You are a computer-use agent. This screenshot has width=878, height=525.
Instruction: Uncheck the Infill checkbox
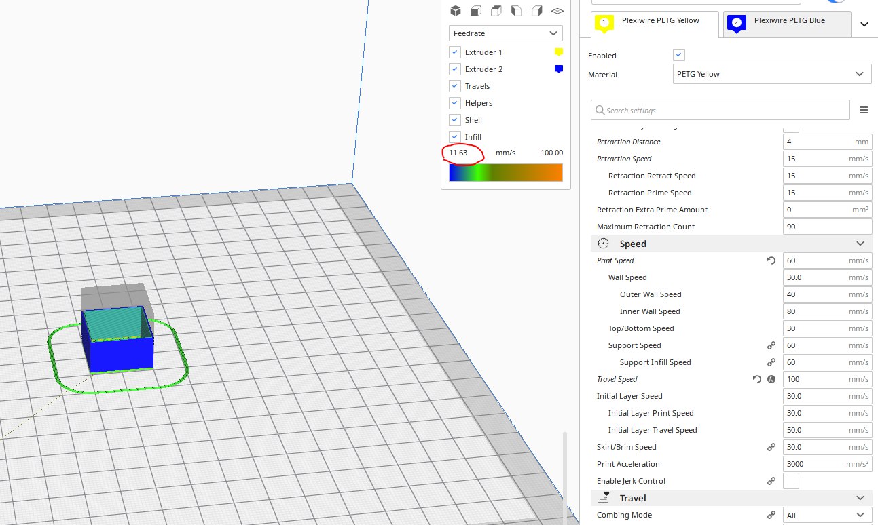click(x=455, y=137)
